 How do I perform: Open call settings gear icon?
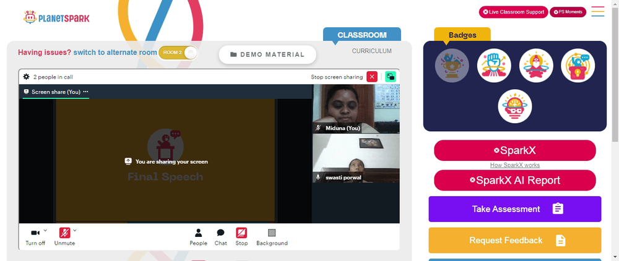(x=26, y=77)
